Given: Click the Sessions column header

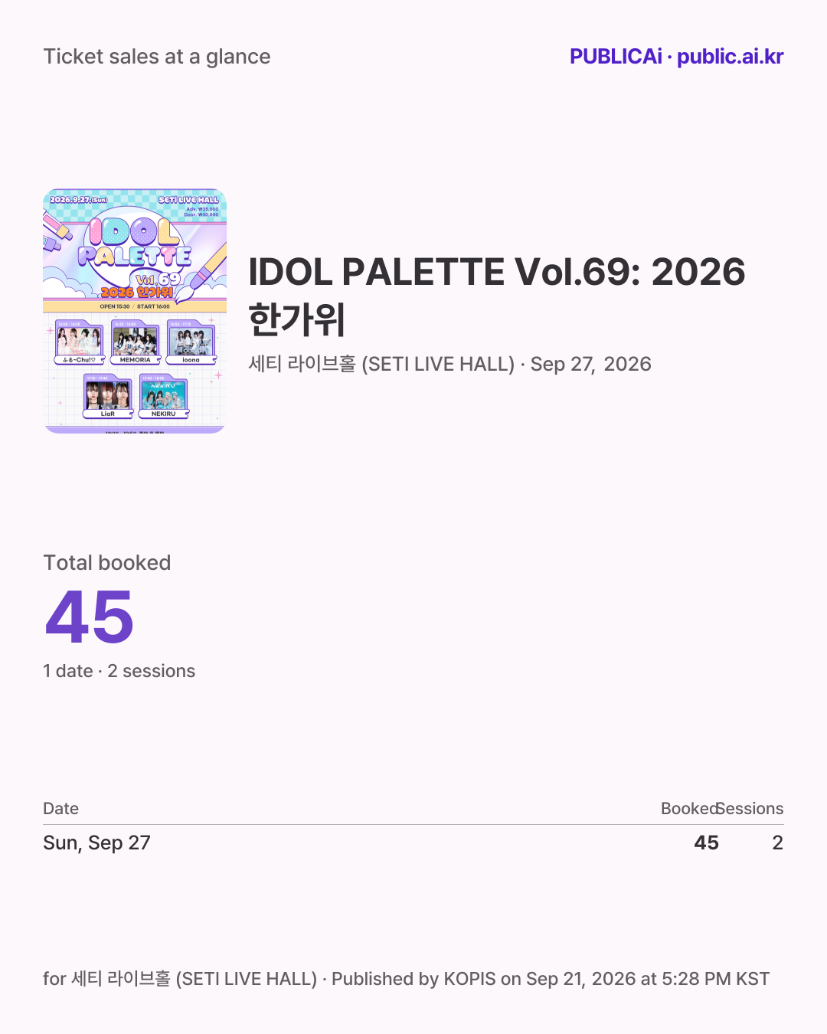Looking at the screenshot, I should point(750,809).
